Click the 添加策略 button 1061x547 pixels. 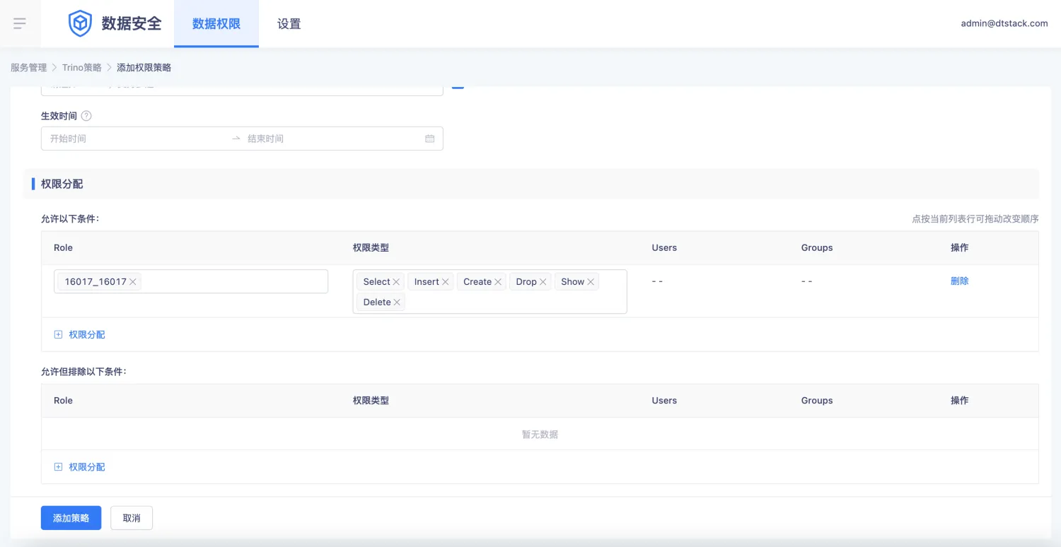pos(71,518)
